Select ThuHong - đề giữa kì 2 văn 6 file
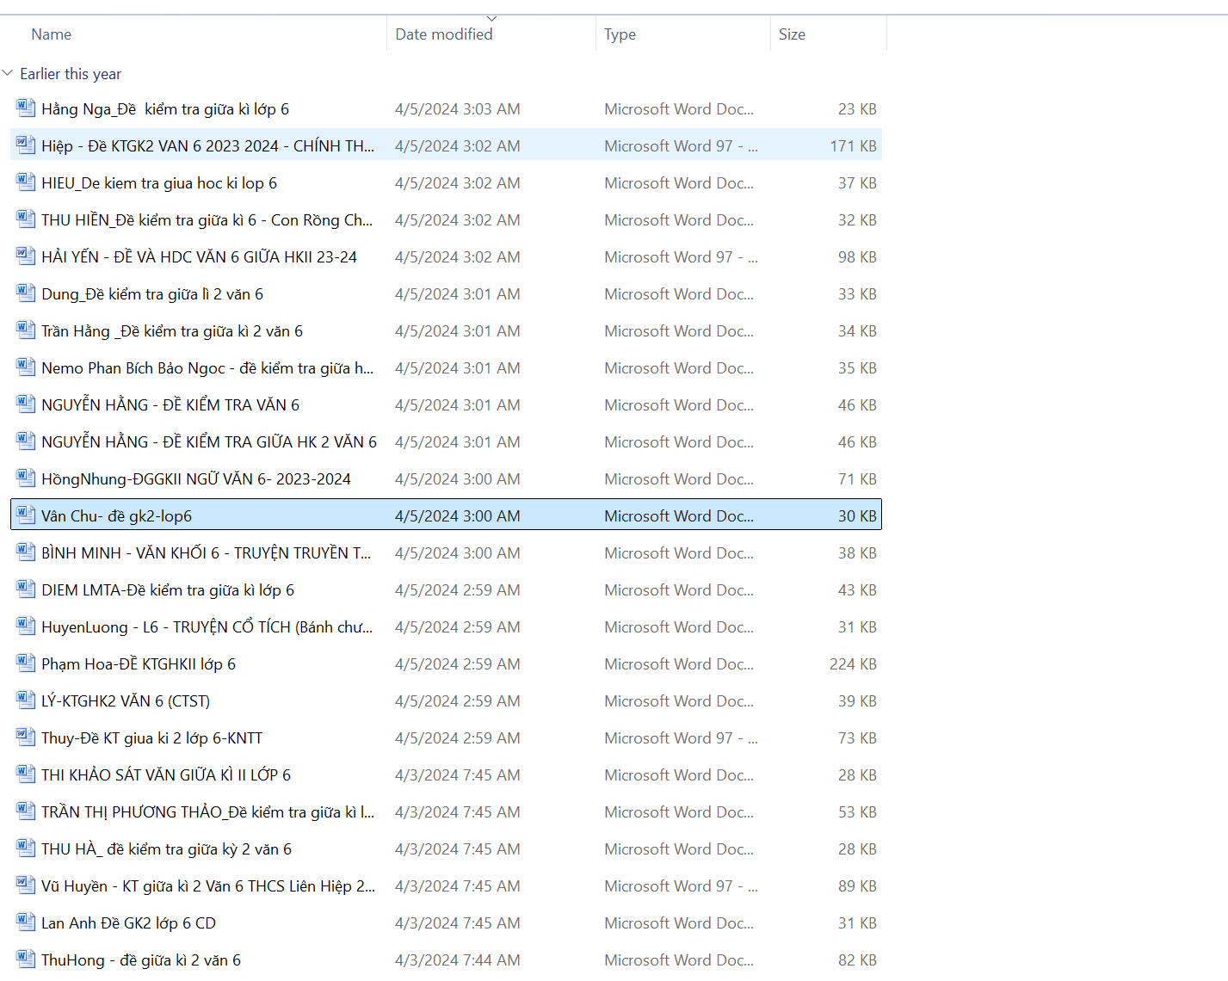The height and width of the screenshot is (981, 1228). pyautogui.click(x=141, y=960)
